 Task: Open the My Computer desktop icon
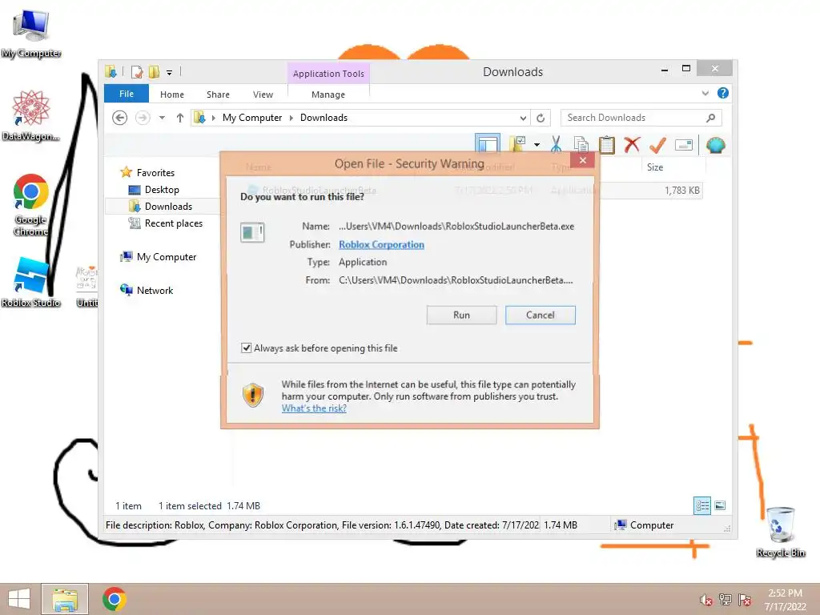(31, 33)
